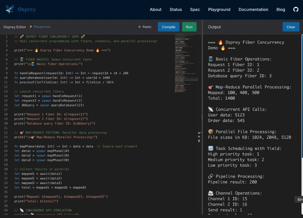Image resolution: width=303 pixels, height=218 pixels.
Task: Click 'Database query fiber ID: 3' output line
Action: click(240, 76)
